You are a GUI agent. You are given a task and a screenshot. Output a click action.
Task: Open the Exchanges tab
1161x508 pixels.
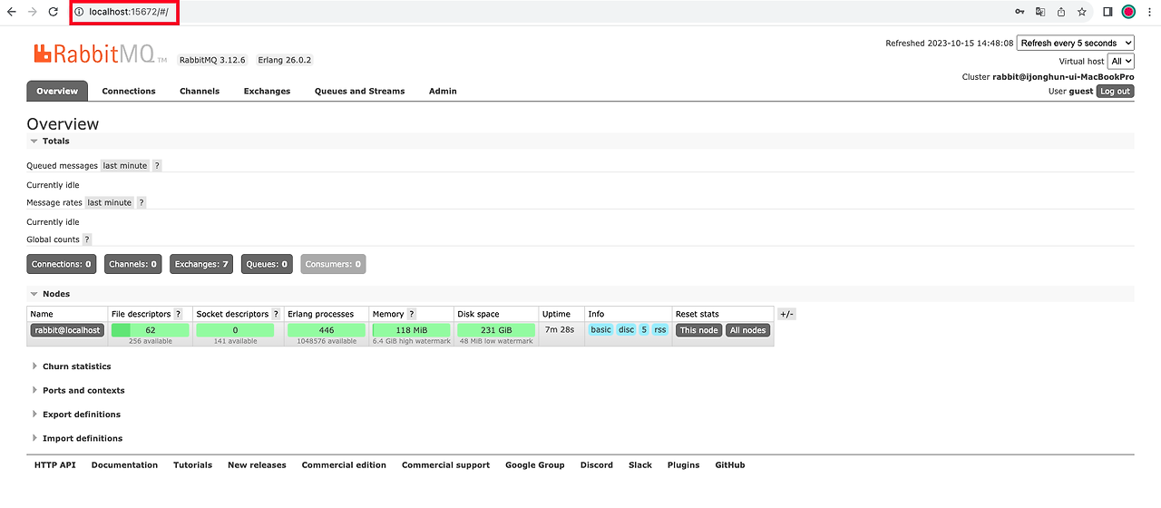click(267, 91)
